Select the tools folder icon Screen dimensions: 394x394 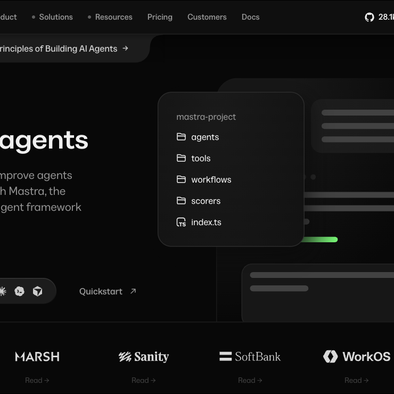tap(181, 158)
